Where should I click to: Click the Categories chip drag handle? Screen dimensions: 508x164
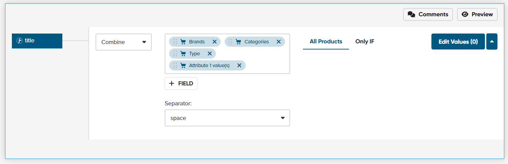pos(230,42)
